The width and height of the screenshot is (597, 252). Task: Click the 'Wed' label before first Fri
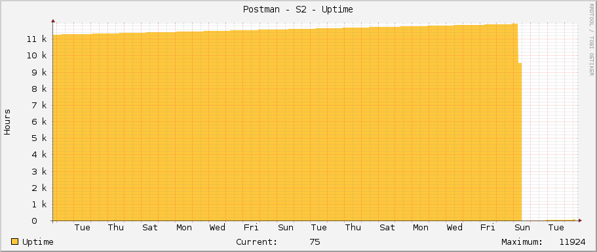[218, 228]
